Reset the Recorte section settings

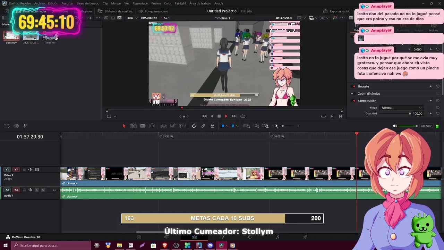coord(438,86)
